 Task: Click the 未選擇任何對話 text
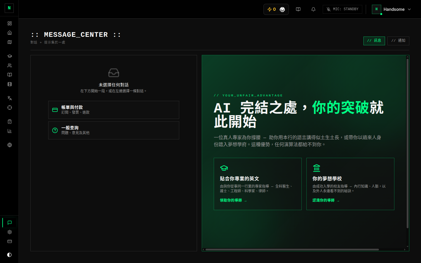(114, 85)
